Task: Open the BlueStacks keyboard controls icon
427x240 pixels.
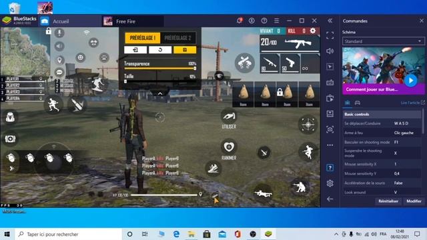Action: (330, 83)
